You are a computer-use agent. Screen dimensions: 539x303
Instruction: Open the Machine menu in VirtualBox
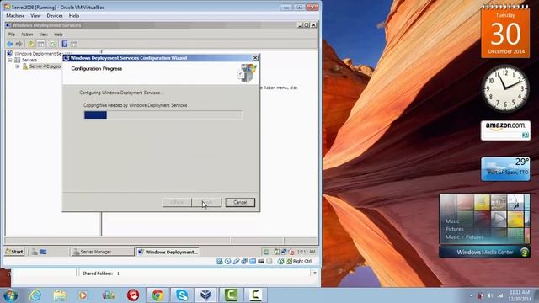pyautogui.click(x=15, y=16)
